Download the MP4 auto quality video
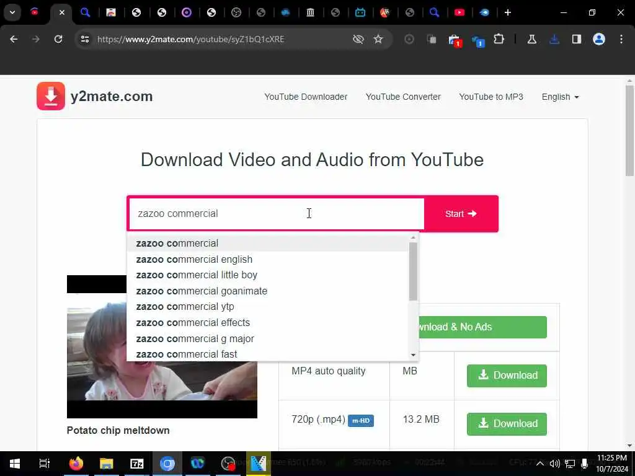 [x=507, y=376]
